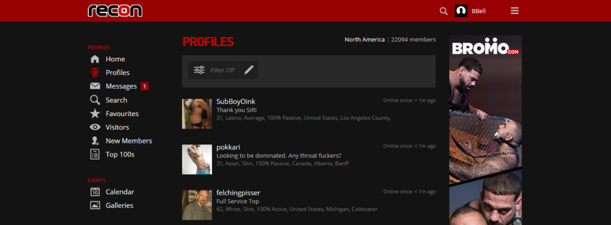
Task: Click the Visitors eye icon
Action: (95, 127)
